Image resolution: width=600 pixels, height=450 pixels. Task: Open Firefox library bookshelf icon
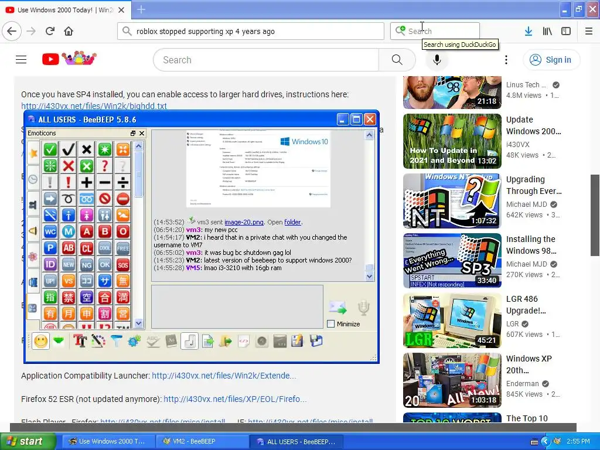click(x=547, y=32)
